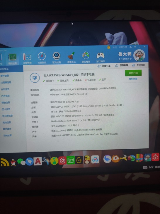Click 生成报表 generate report

[x=139, y=65]
